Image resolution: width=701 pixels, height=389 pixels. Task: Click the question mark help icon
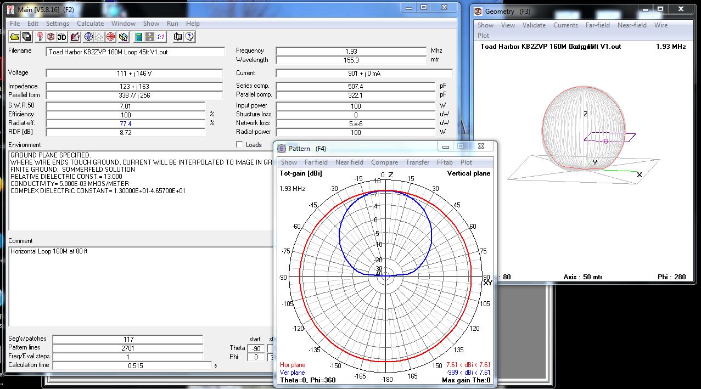click(189, 37)
